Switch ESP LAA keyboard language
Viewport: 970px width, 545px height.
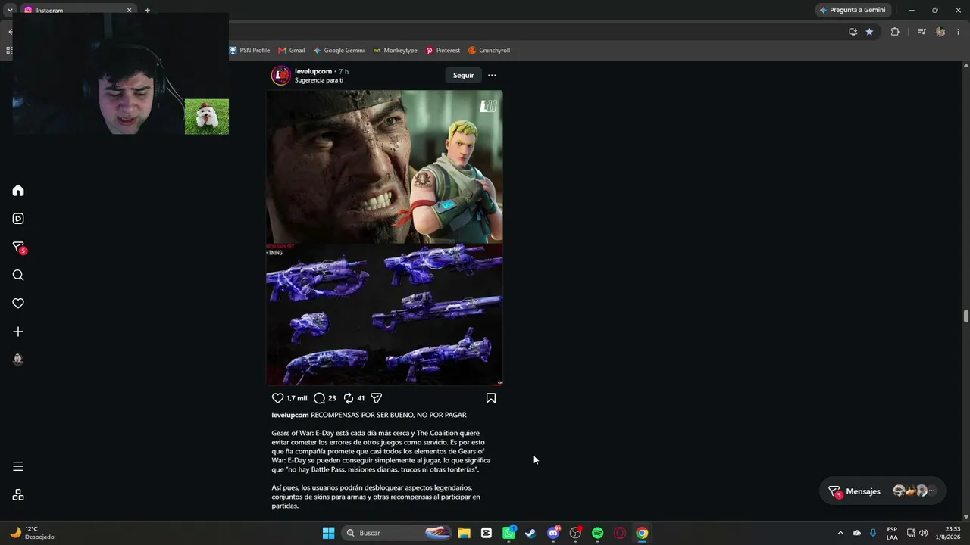892,533
